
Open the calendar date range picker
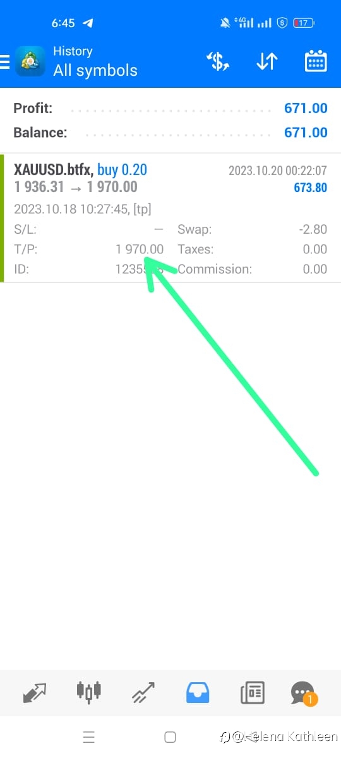[x=315, y=61]
